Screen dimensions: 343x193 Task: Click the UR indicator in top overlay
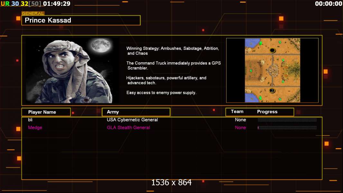5,4
